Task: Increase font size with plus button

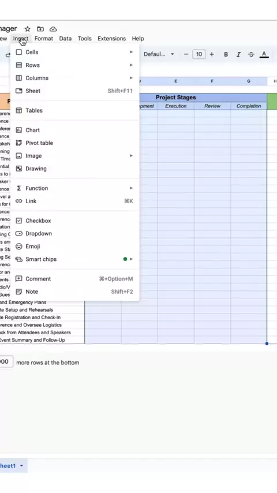Action: point(212,54)
